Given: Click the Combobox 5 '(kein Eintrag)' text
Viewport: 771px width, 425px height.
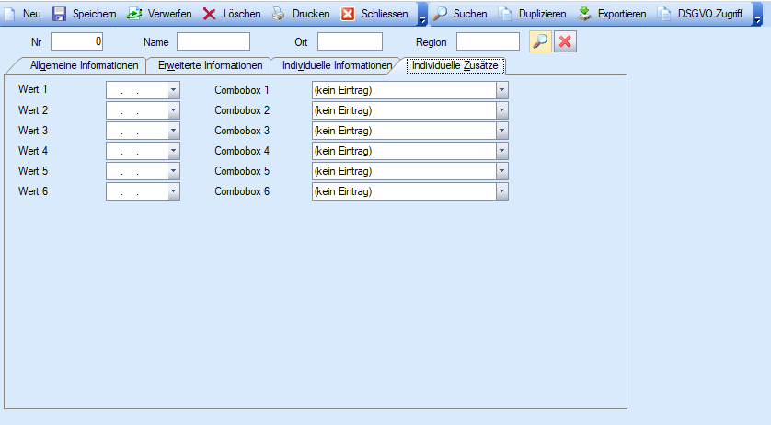Looking at the screenshot, I should [343, 171].
